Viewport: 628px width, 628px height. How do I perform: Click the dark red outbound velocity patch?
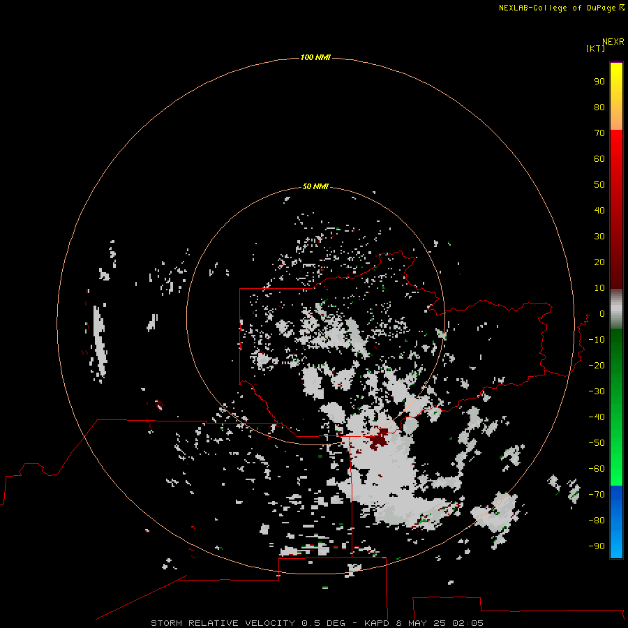click(x=379, y=440)
